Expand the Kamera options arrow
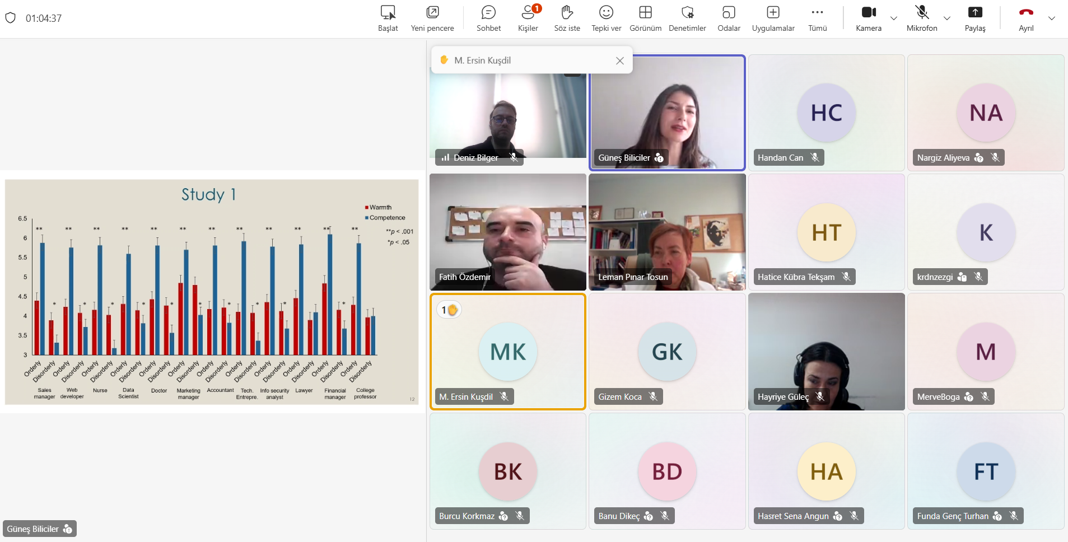Viewport: 1068px width, 542px height. click(894, 18)
